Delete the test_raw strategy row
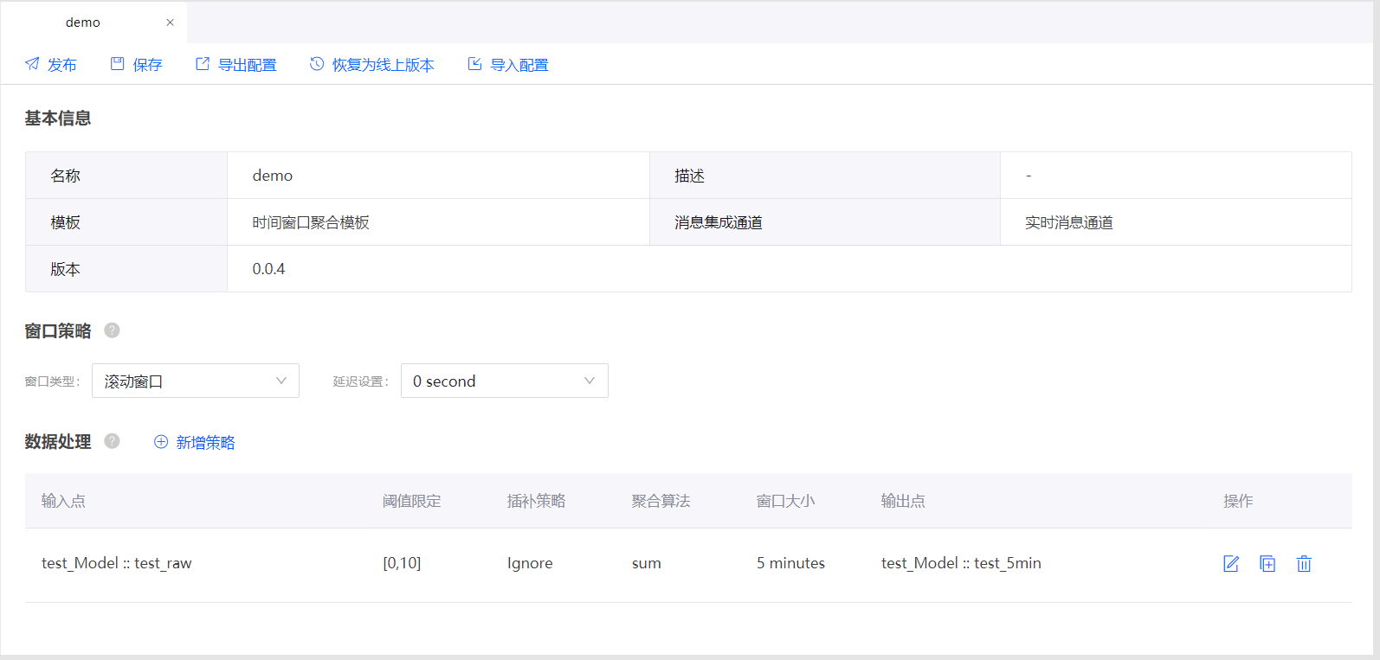1380x660 pixels. [x=1304, y=564]
